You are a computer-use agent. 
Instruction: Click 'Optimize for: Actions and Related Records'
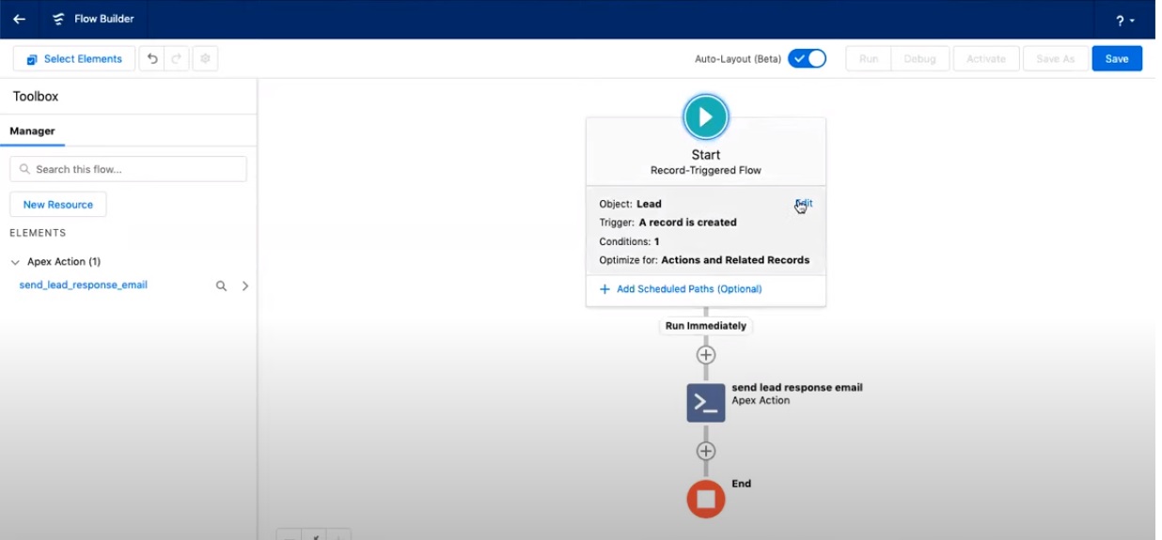tap(704, 260)
